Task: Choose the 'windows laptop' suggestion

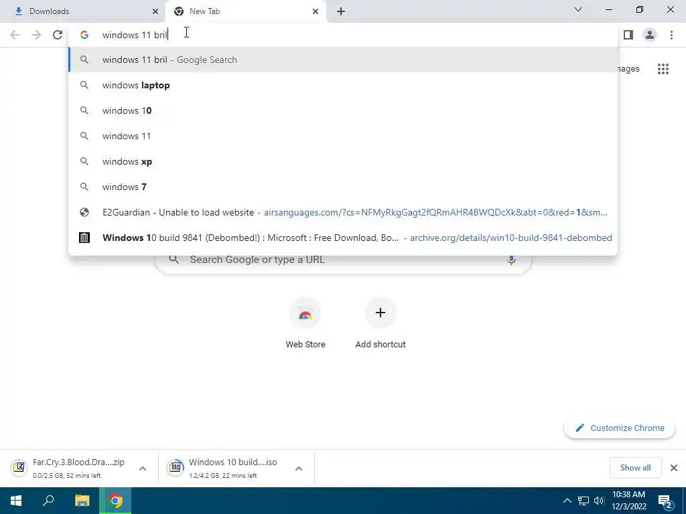Action: [343, 85]
